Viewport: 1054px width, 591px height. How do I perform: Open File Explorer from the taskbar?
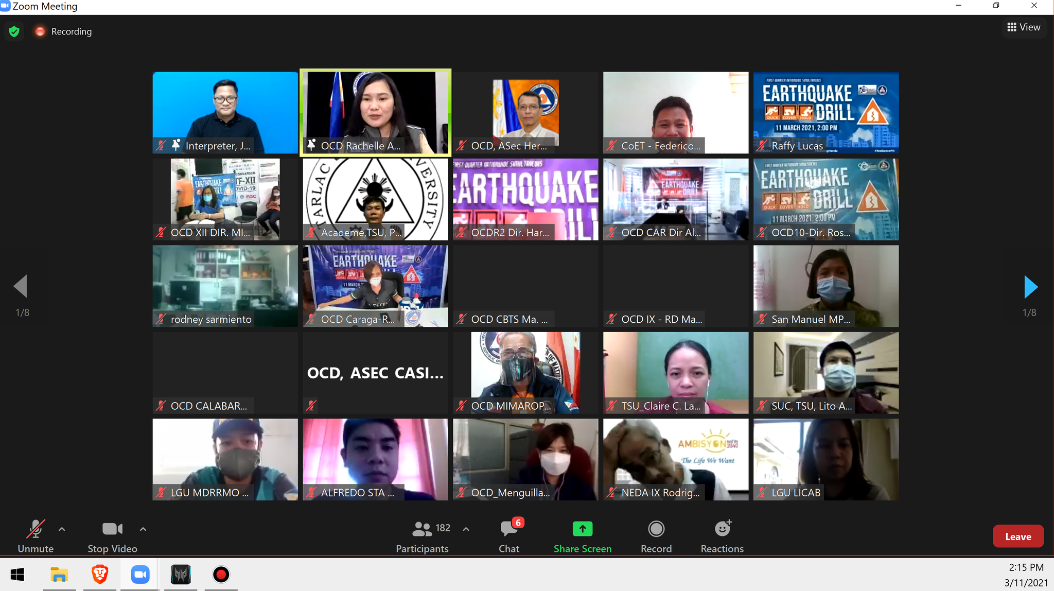(59, 575)
